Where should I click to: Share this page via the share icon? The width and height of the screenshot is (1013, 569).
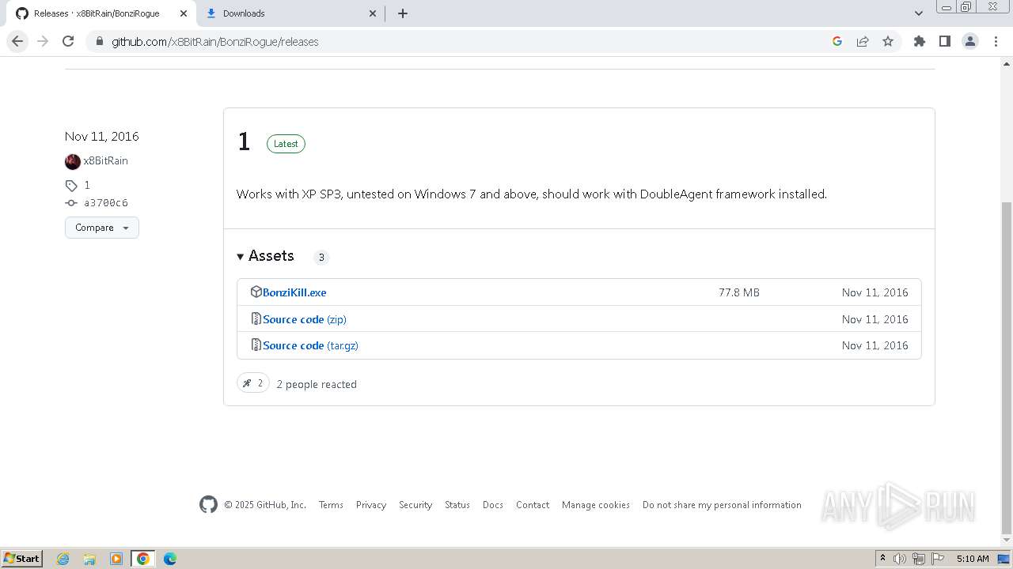(863, 41)
